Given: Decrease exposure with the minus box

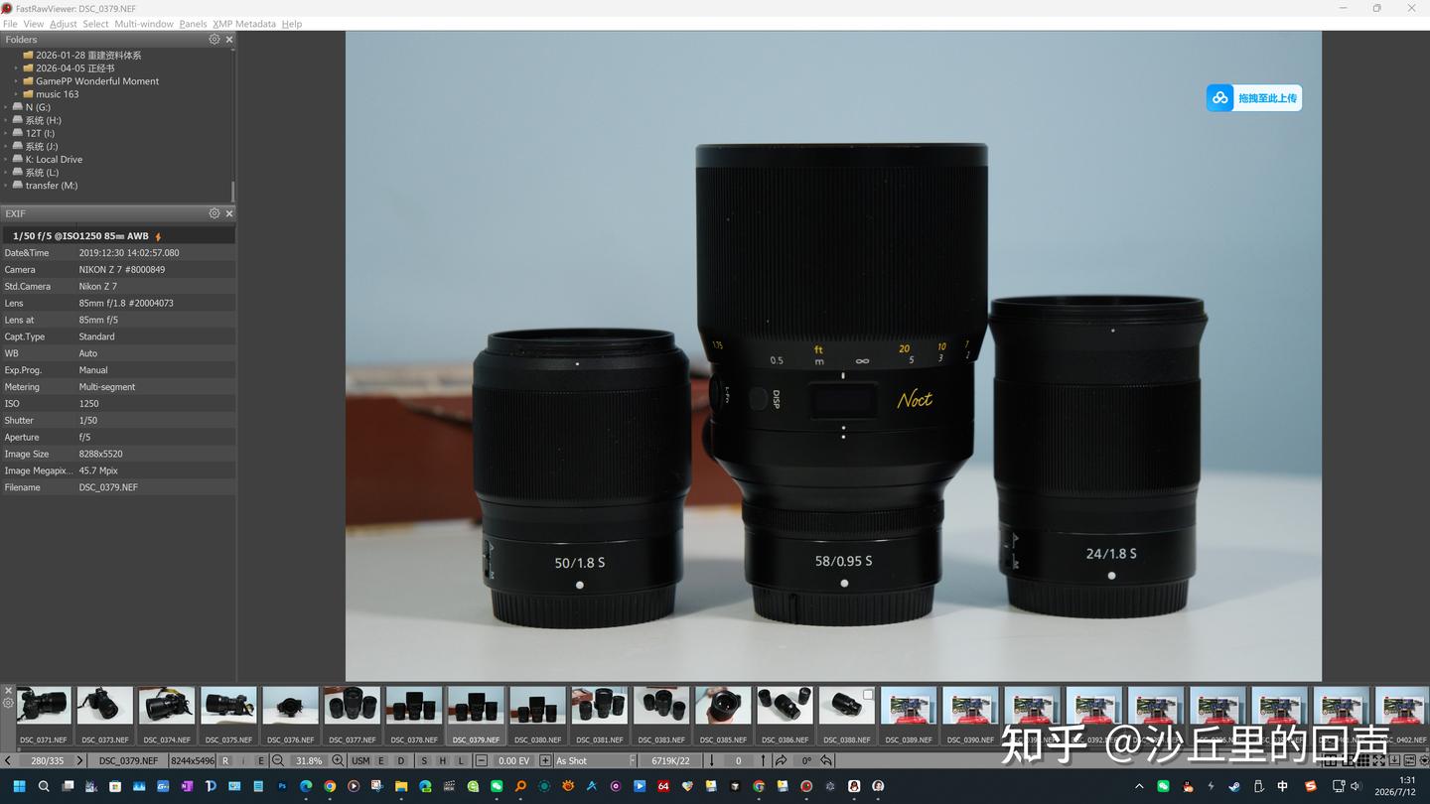Looking at the screenshot, I should (x=482, y=760).
